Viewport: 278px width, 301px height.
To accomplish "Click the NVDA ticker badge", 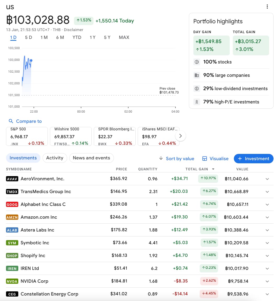I will [x=12, y=281].
